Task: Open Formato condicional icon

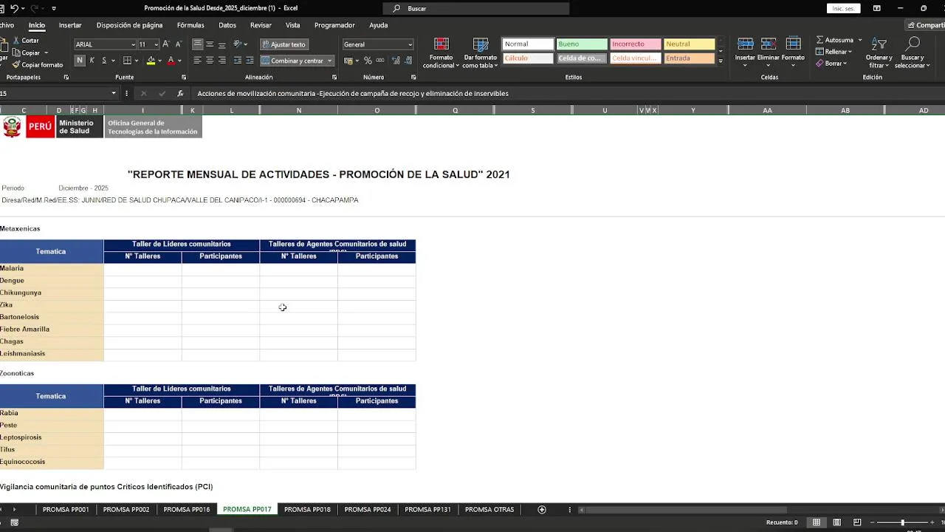Action: (x=441, y=44)
